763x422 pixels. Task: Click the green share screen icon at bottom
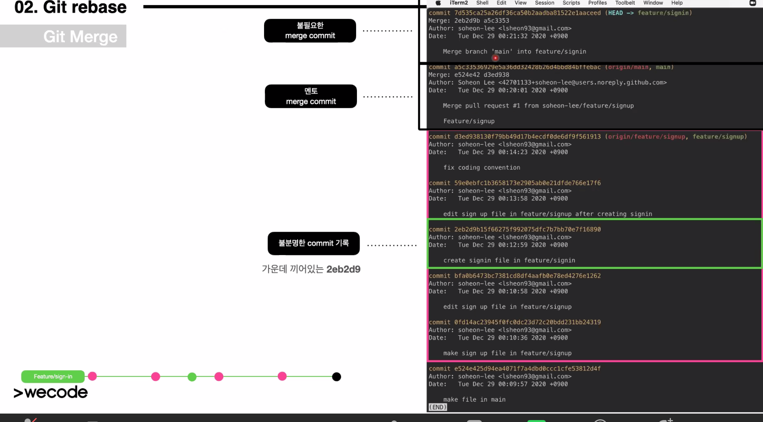click(536, 420)
